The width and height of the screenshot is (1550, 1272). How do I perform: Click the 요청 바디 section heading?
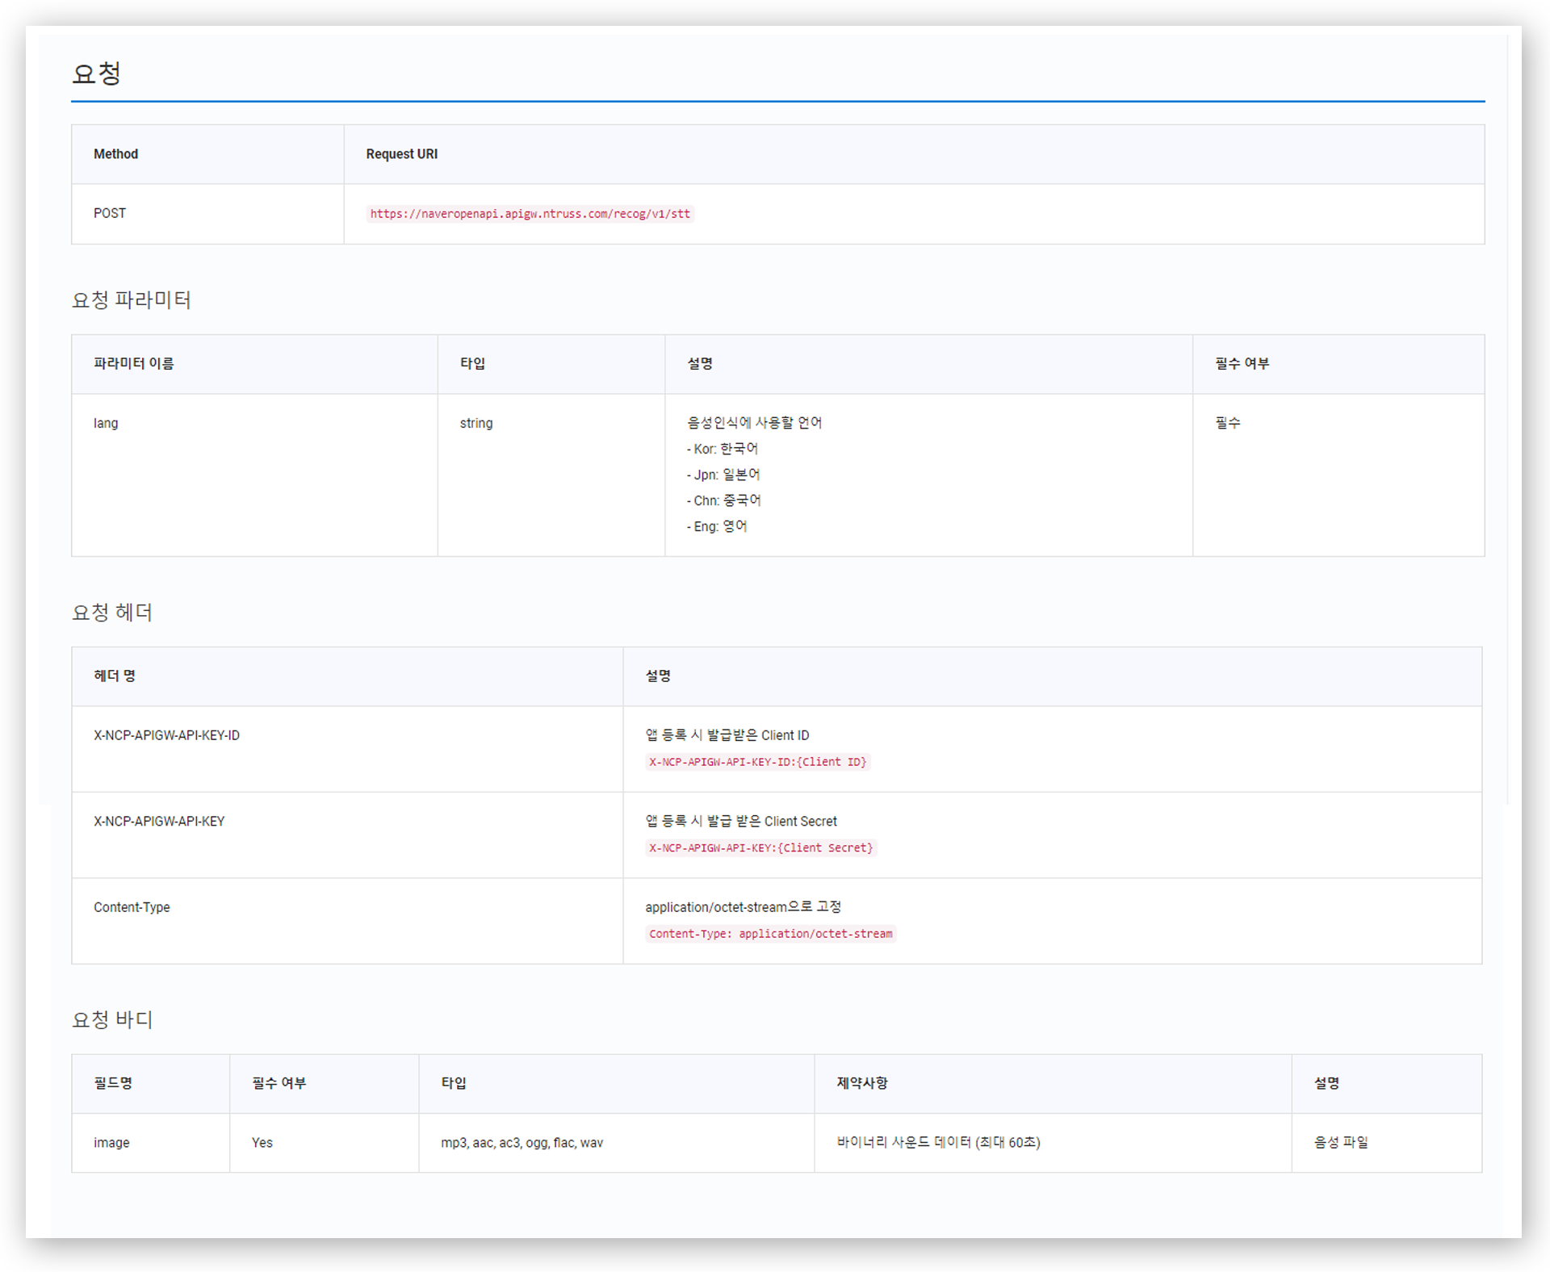[x=112, y=1019]
